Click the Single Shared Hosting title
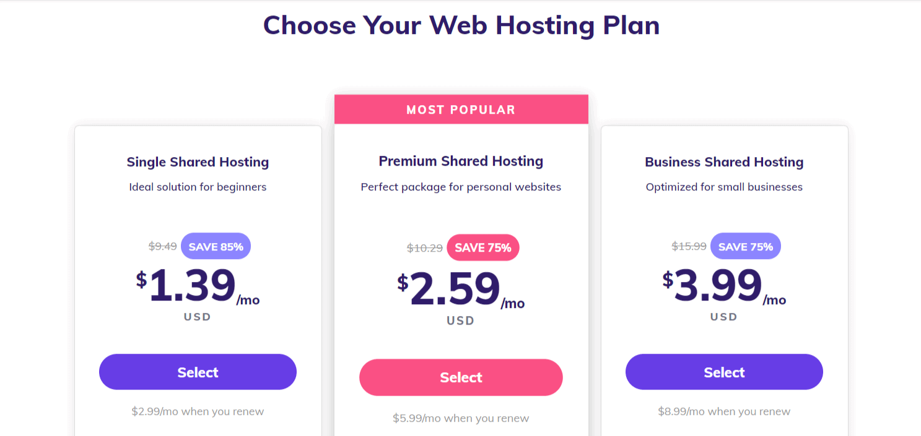This screenshot has width=921, height=436. pos(198,162)
